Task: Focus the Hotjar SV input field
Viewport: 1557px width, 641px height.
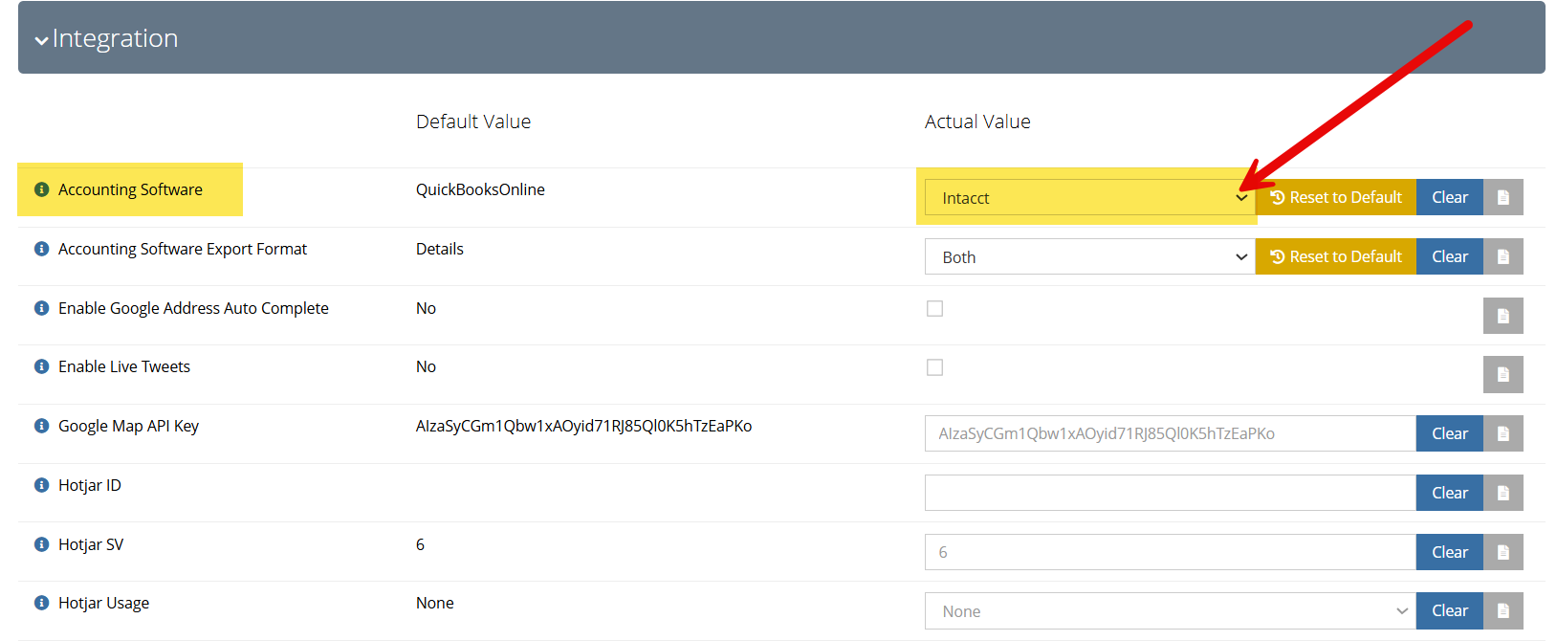Action: coord(1170,552)
